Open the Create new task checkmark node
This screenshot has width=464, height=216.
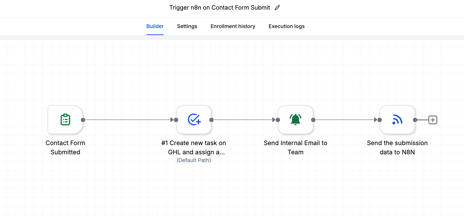click(194, 120)
